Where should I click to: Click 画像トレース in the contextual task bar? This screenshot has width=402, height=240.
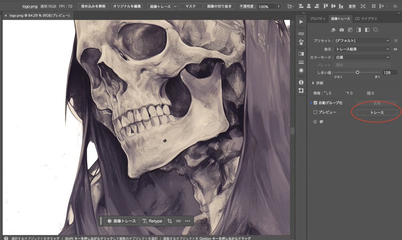point(122,221)
